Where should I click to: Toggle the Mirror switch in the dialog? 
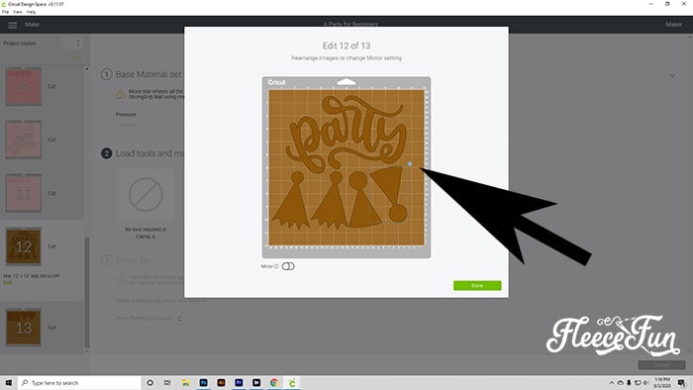288,266
